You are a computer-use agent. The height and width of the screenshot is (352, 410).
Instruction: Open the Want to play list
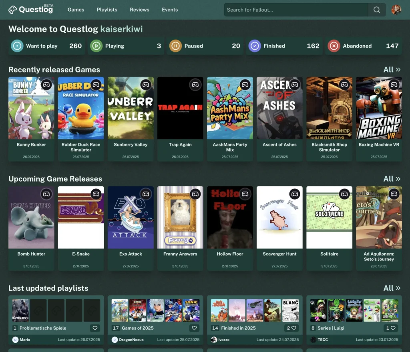coord(46,46)
